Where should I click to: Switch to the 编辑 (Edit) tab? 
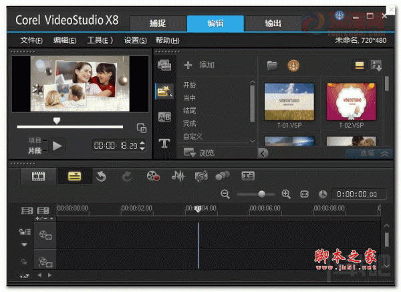[x=215, y=23]
